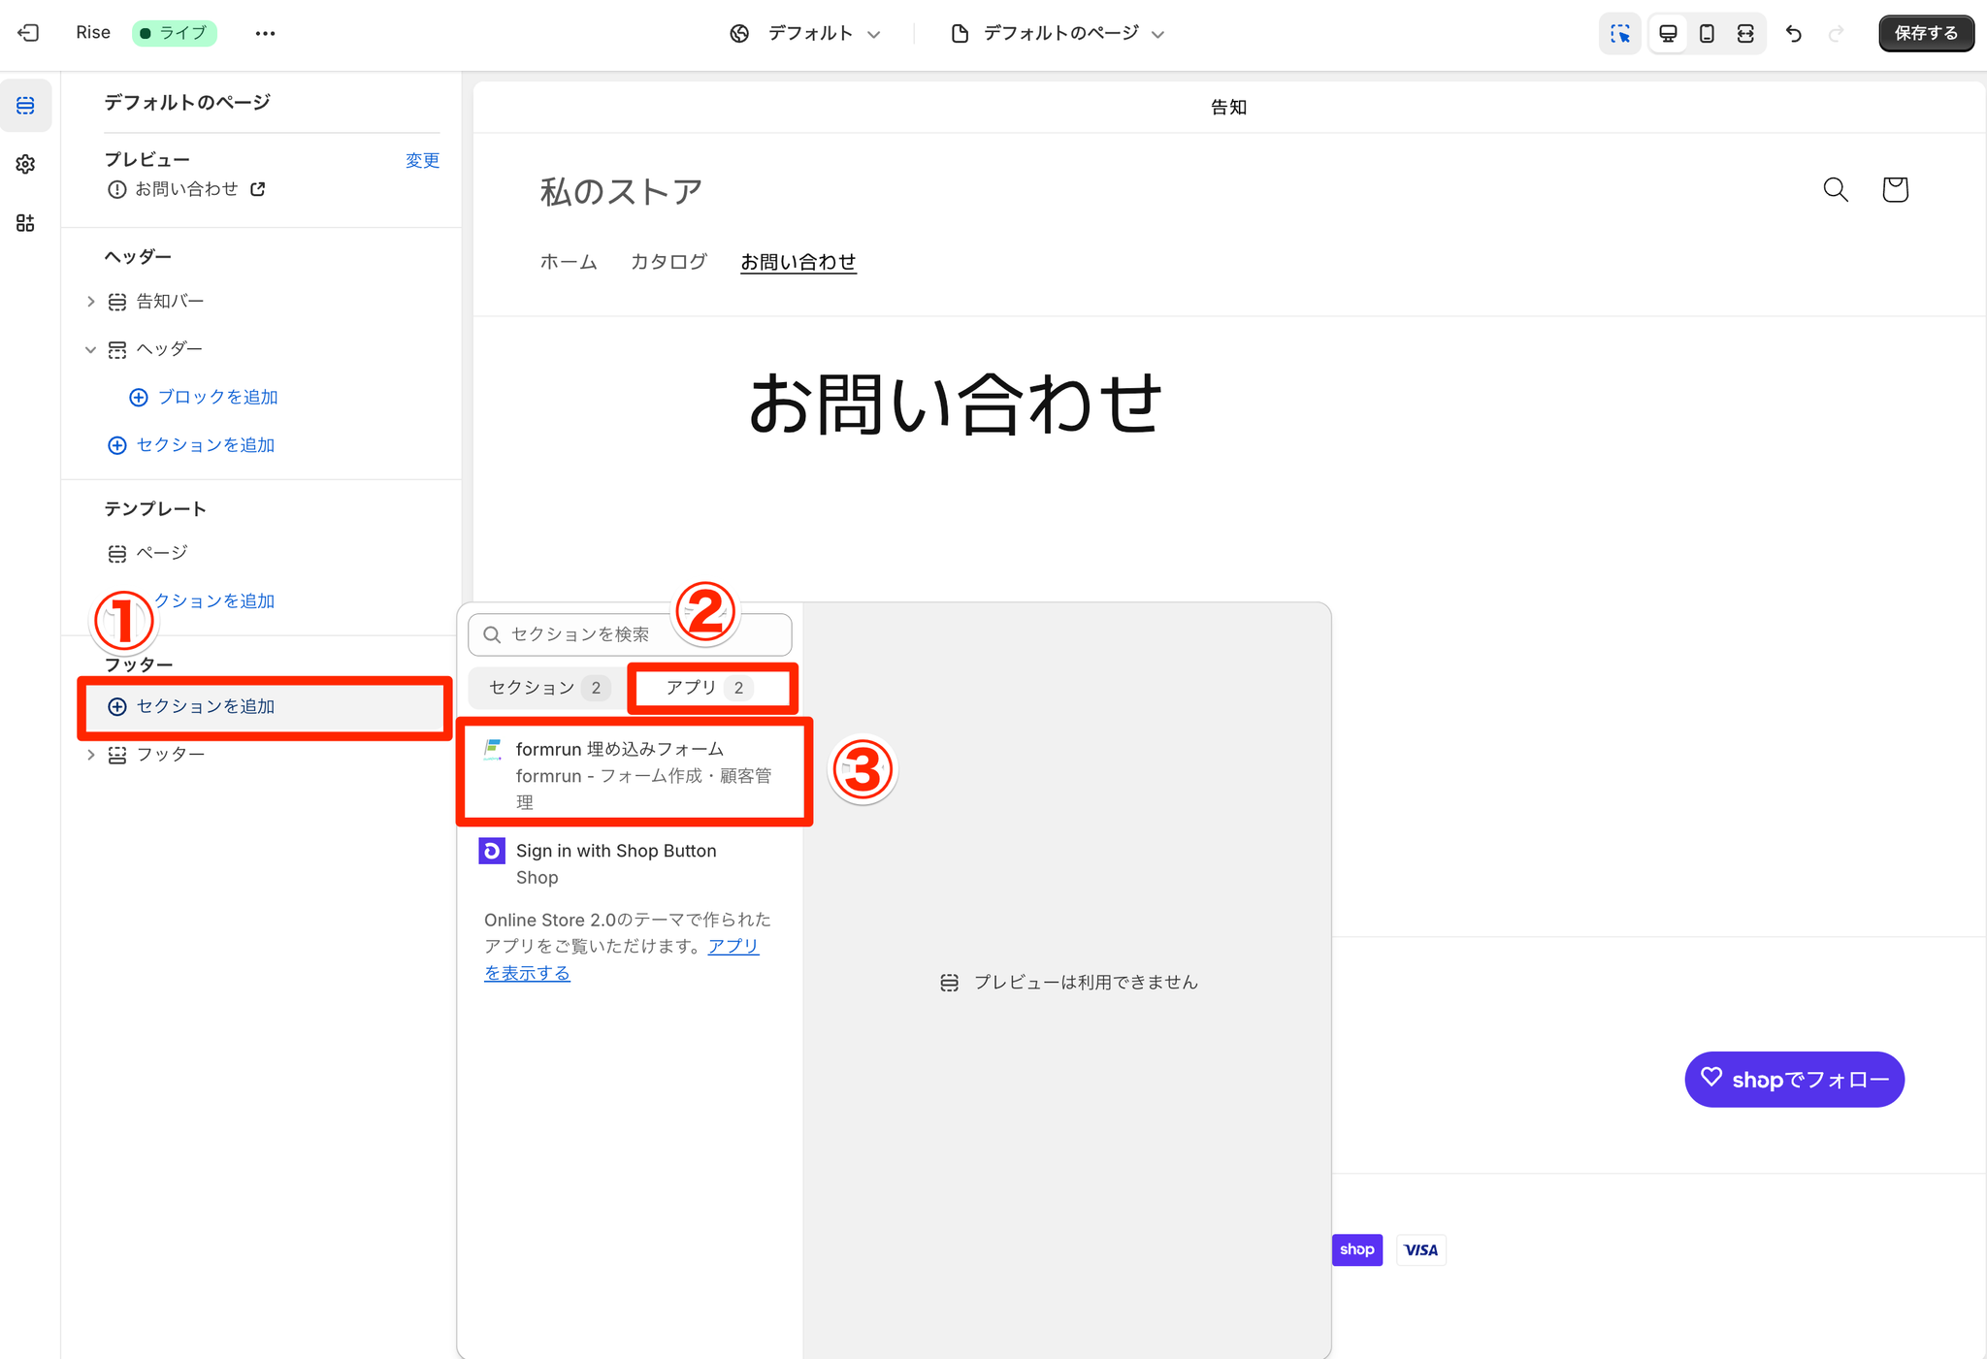The width and height of the screenshot is (1987, 1359).
Task: Open the three-dot more actions menu
Action: pos(265,33)
